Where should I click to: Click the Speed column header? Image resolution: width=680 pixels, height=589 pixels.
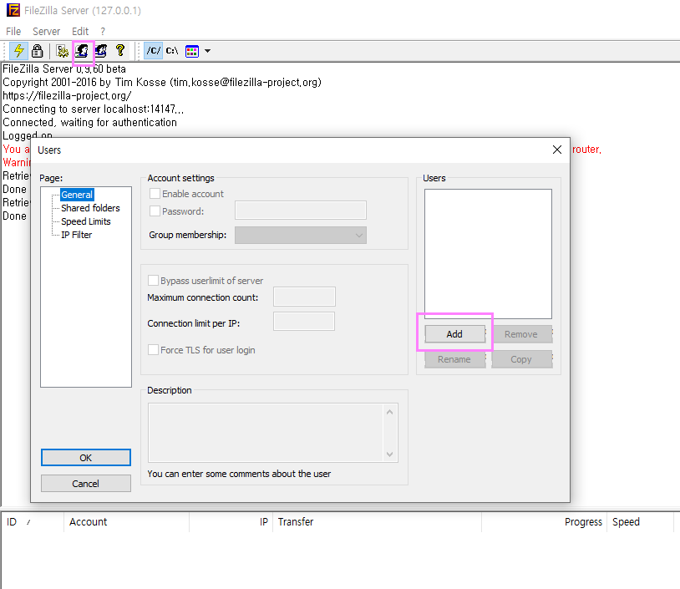point(641,522)
